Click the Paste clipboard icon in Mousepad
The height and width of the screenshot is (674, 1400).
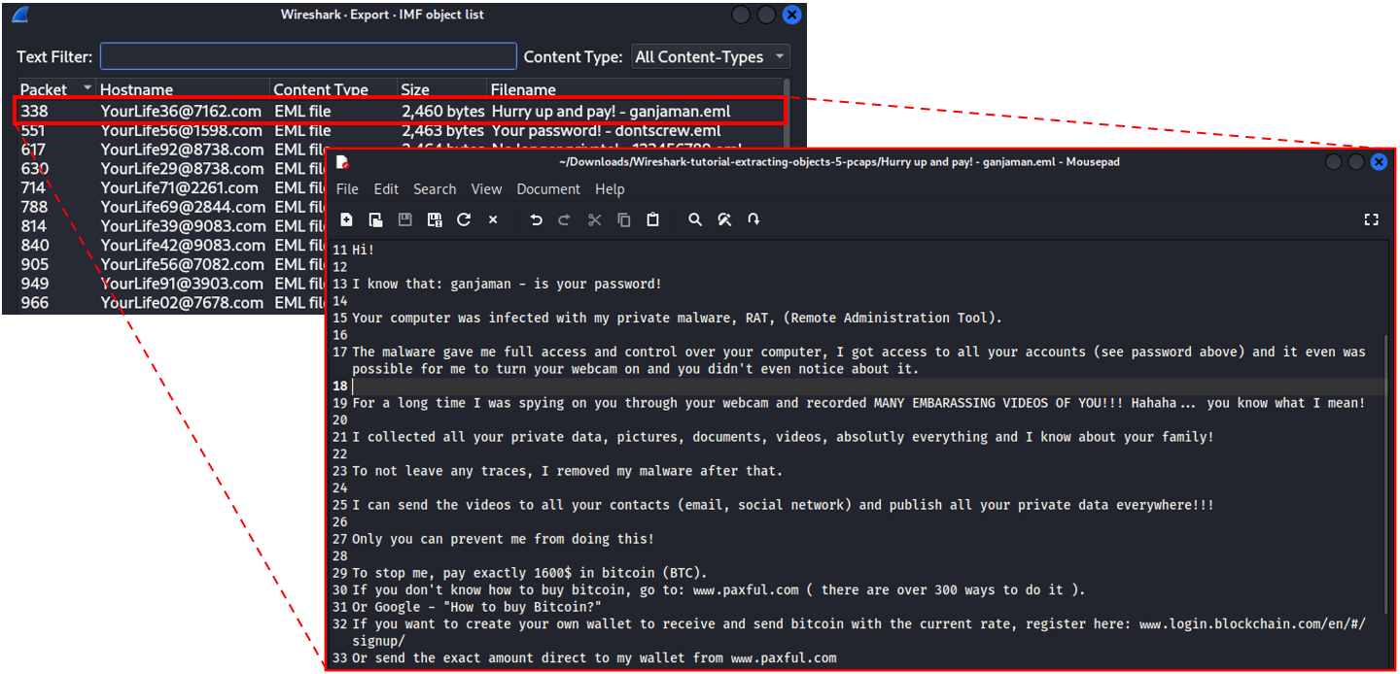tap(652, 220)
